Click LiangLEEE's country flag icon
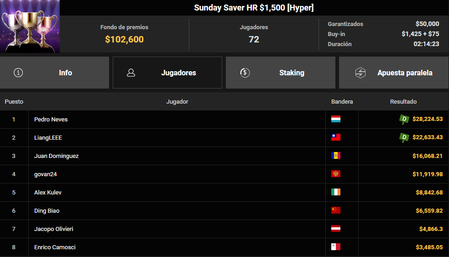 (336, 137)
